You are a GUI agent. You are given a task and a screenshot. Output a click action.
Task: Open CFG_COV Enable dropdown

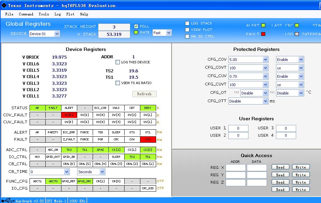[x=290, y=59]
